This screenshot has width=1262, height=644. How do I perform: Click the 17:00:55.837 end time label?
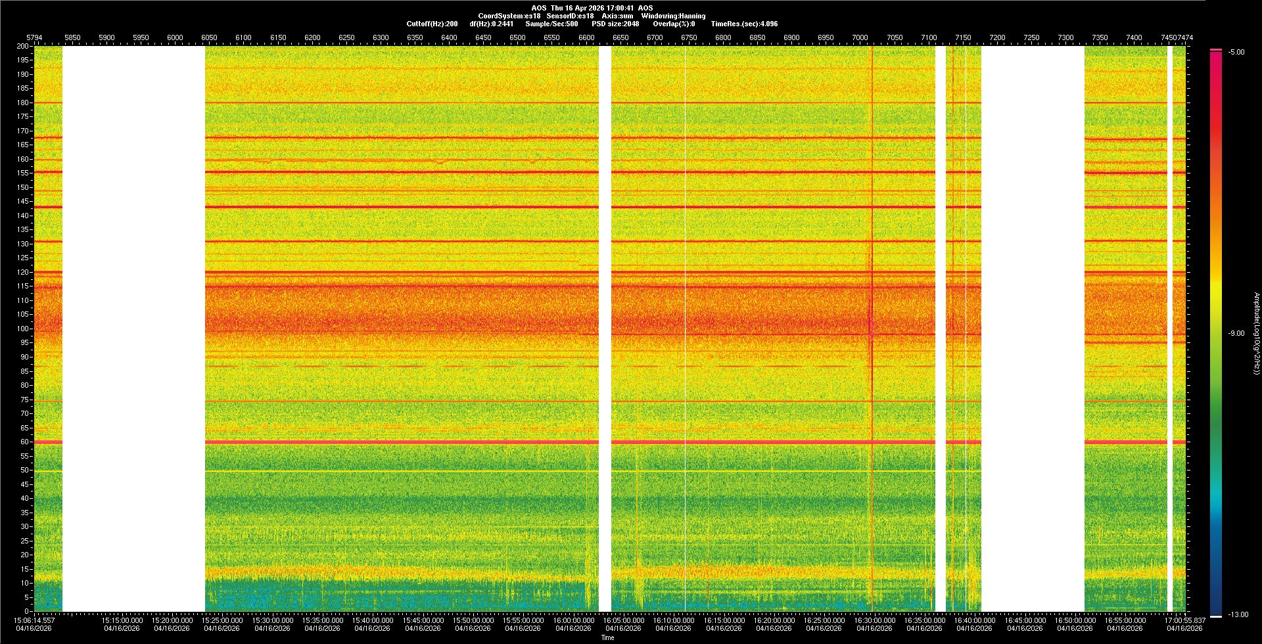(x=1184, y=620)
